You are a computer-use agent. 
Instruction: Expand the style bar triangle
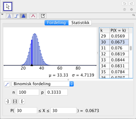click(x=2, y=14)
